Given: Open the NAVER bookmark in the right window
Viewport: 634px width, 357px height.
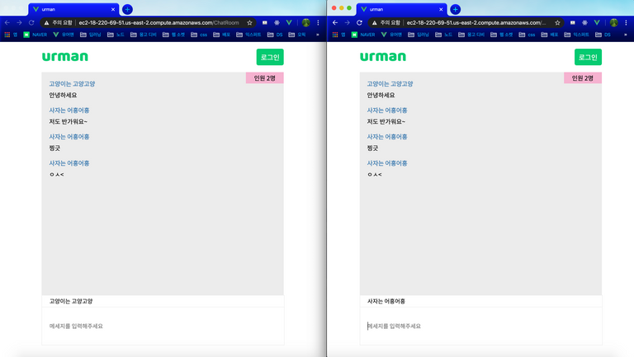Looking at the screenshot, I should 363,35.
